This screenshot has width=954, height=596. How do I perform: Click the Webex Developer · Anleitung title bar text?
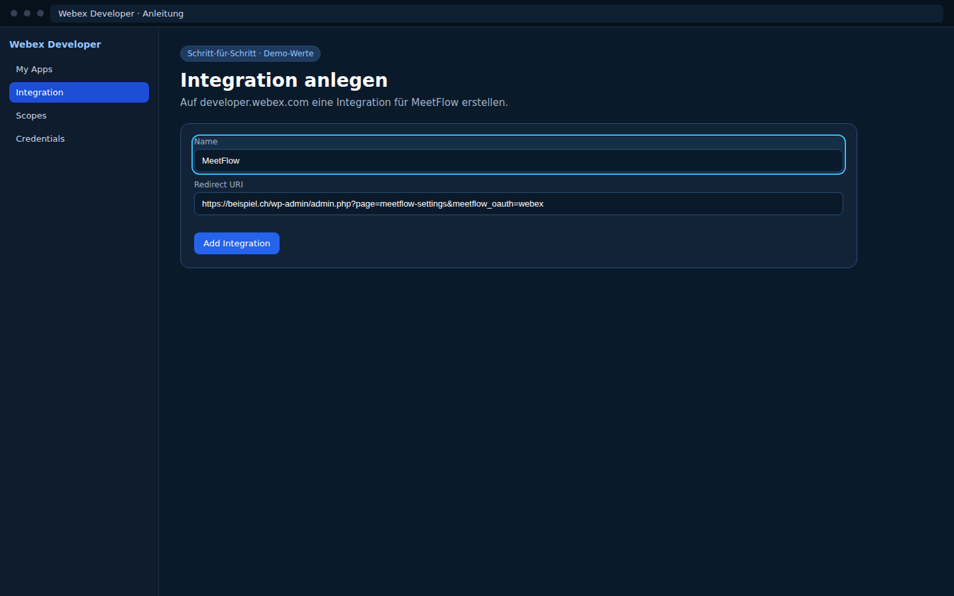121,13
